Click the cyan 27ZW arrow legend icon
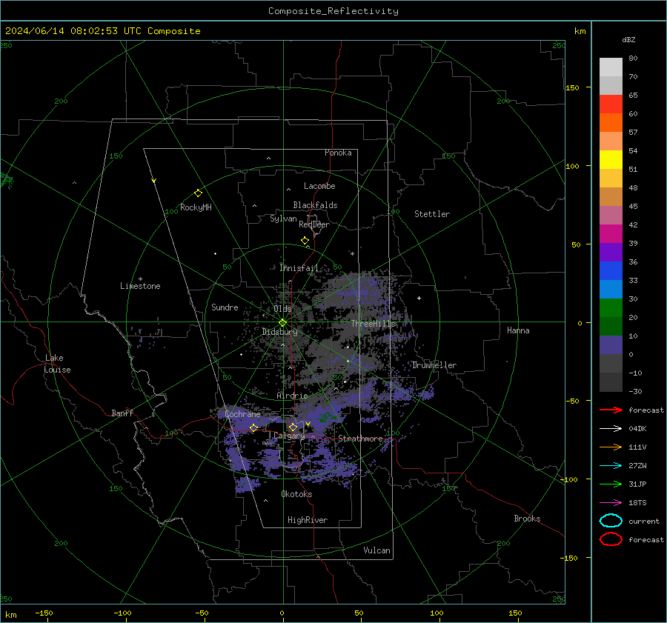This screenshot has width=667, height=623. coord(611,466)
